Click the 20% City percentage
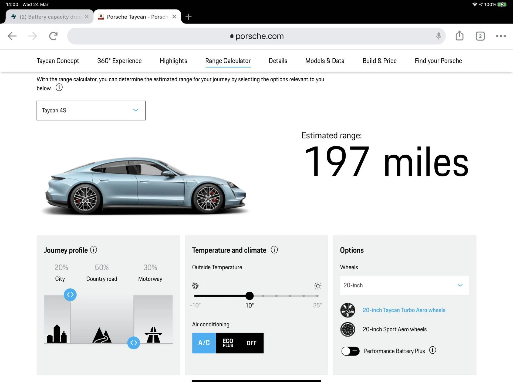 (61, 267)
